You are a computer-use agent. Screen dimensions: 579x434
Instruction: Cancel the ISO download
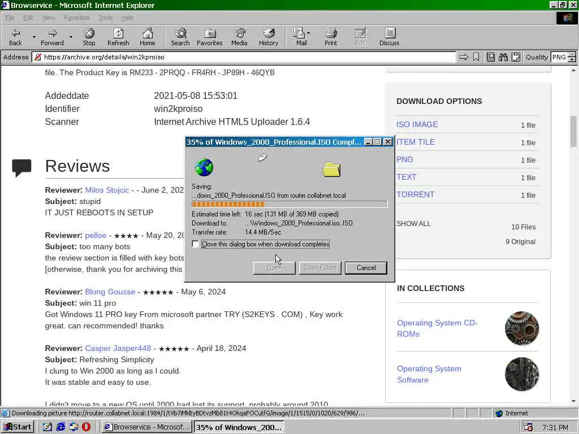366,268
